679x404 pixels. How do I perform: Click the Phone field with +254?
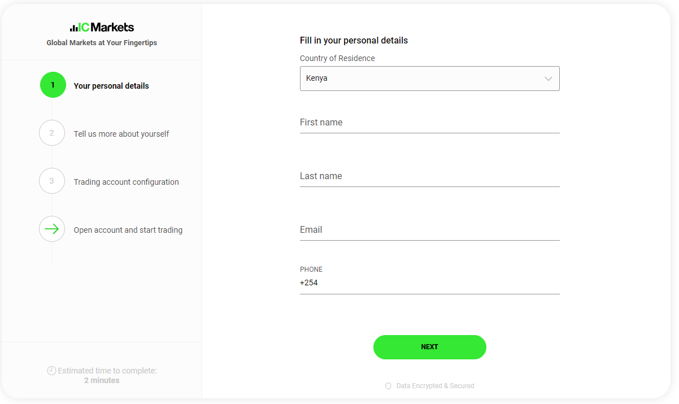[429, 283]
